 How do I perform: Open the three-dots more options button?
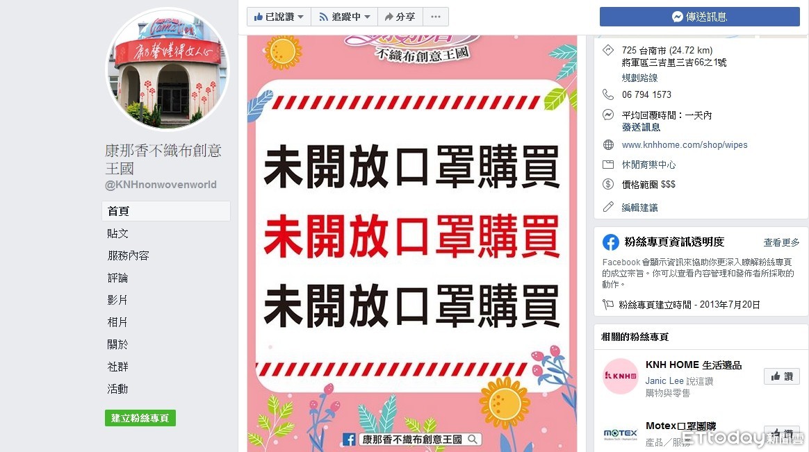436,17
